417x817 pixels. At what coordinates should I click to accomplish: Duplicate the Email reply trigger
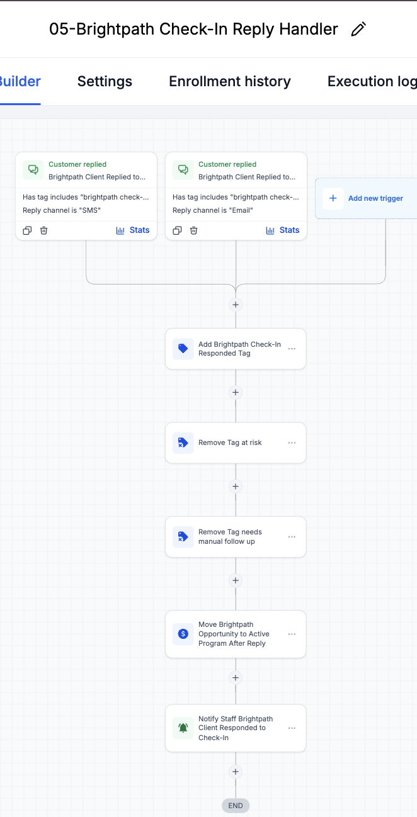(x=177, y=230)
